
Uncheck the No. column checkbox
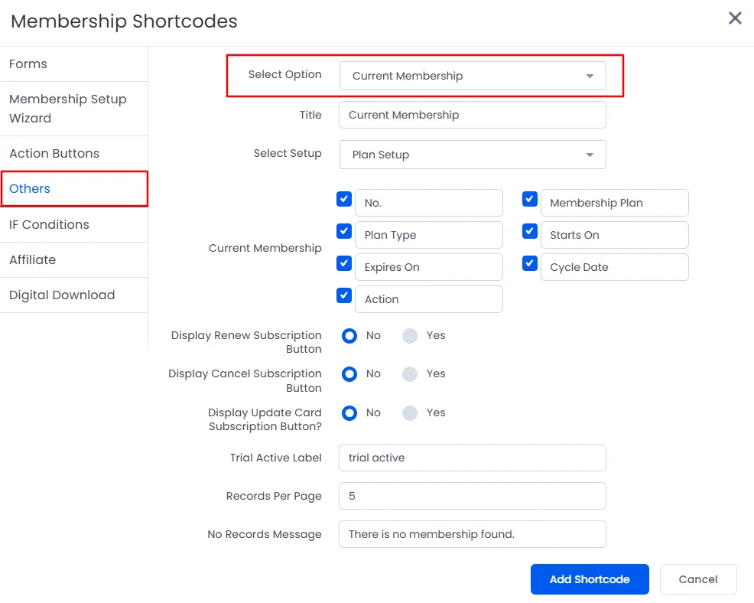(344, 199)
